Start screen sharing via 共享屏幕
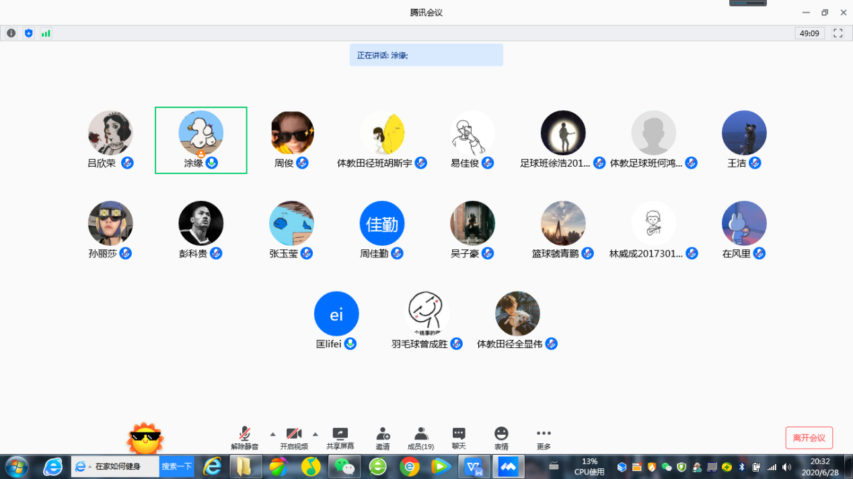This screenshot has height=479, width=853. click(340, 437)
